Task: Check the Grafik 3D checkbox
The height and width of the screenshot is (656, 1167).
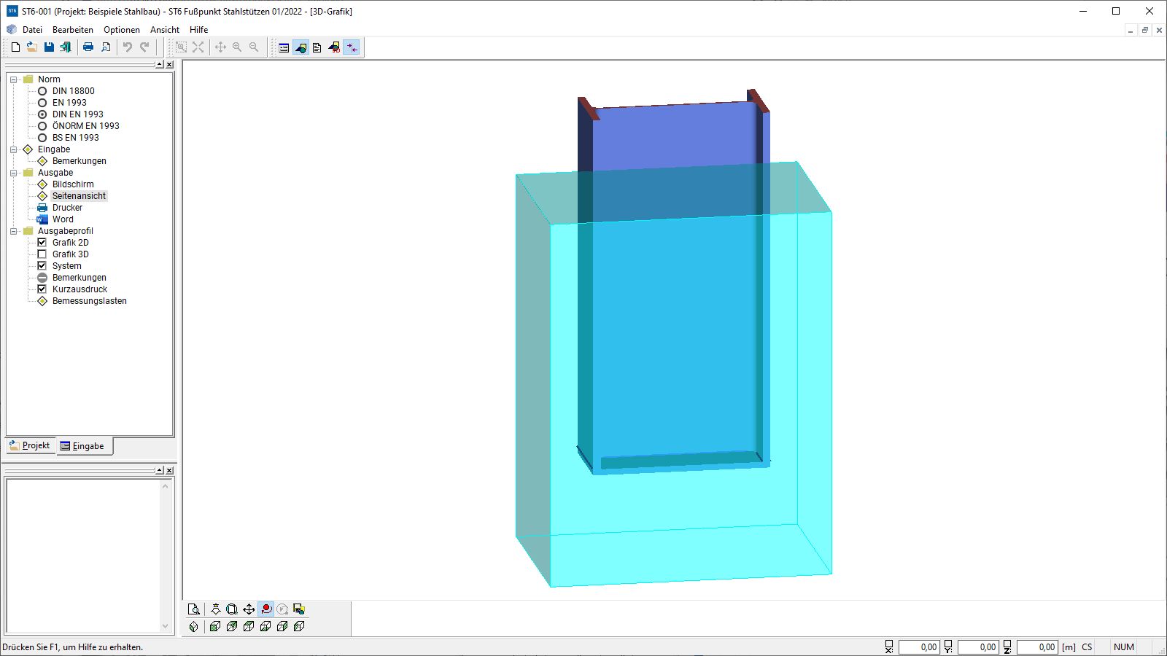Action: 42,254
